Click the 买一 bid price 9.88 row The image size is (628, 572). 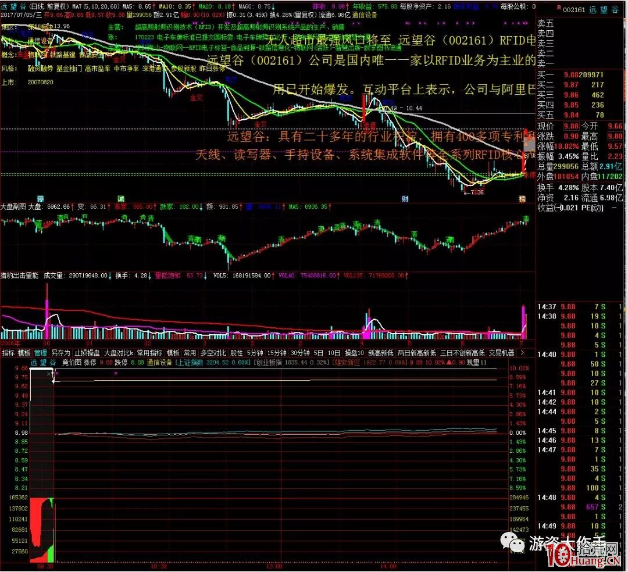coord(580,74)
